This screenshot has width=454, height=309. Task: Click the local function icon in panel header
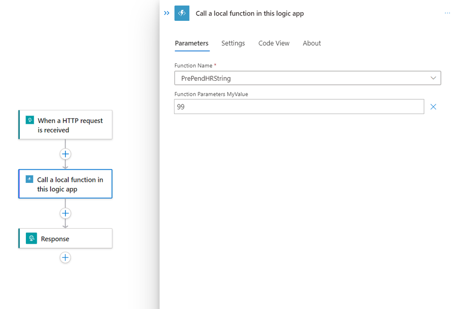(182, 13)
